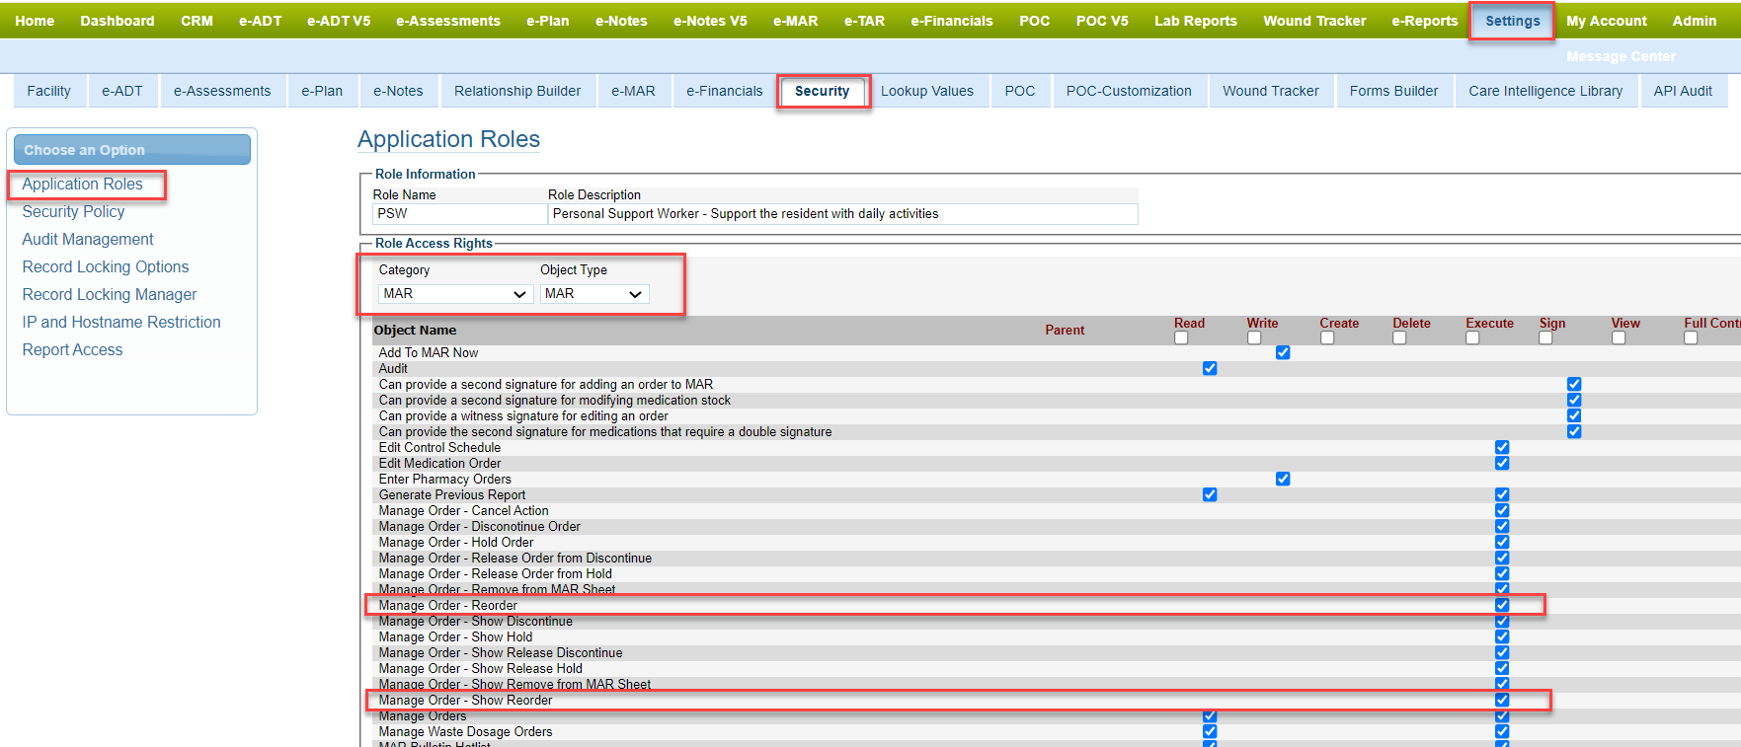Uncheck Read for Manage Waste Dosage Orders
The width and height of the screenshot is (1741, 747).
pyautogui.click(x=1210, y=731)
